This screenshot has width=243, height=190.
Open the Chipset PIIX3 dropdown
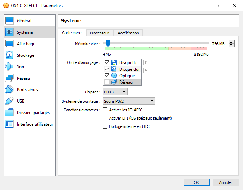pyautogui.click(x=115, y=92)
